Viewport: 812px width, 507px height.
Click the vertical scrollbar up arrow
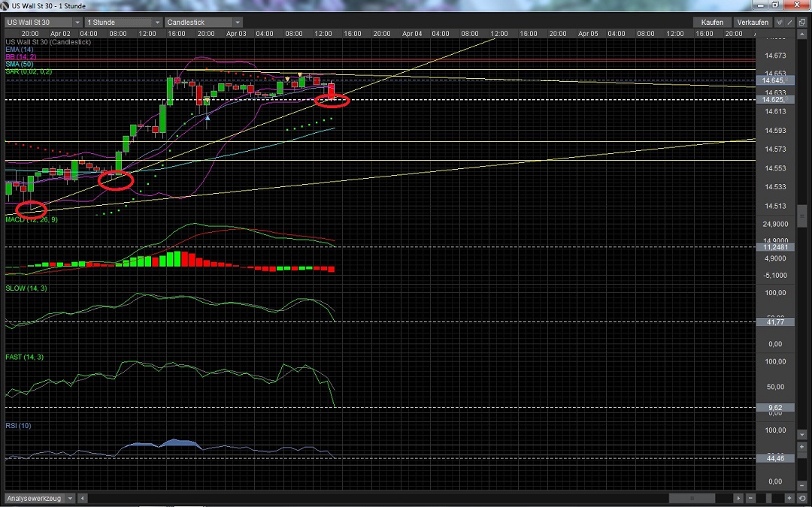pyautogui.click(x=802, y=34)
